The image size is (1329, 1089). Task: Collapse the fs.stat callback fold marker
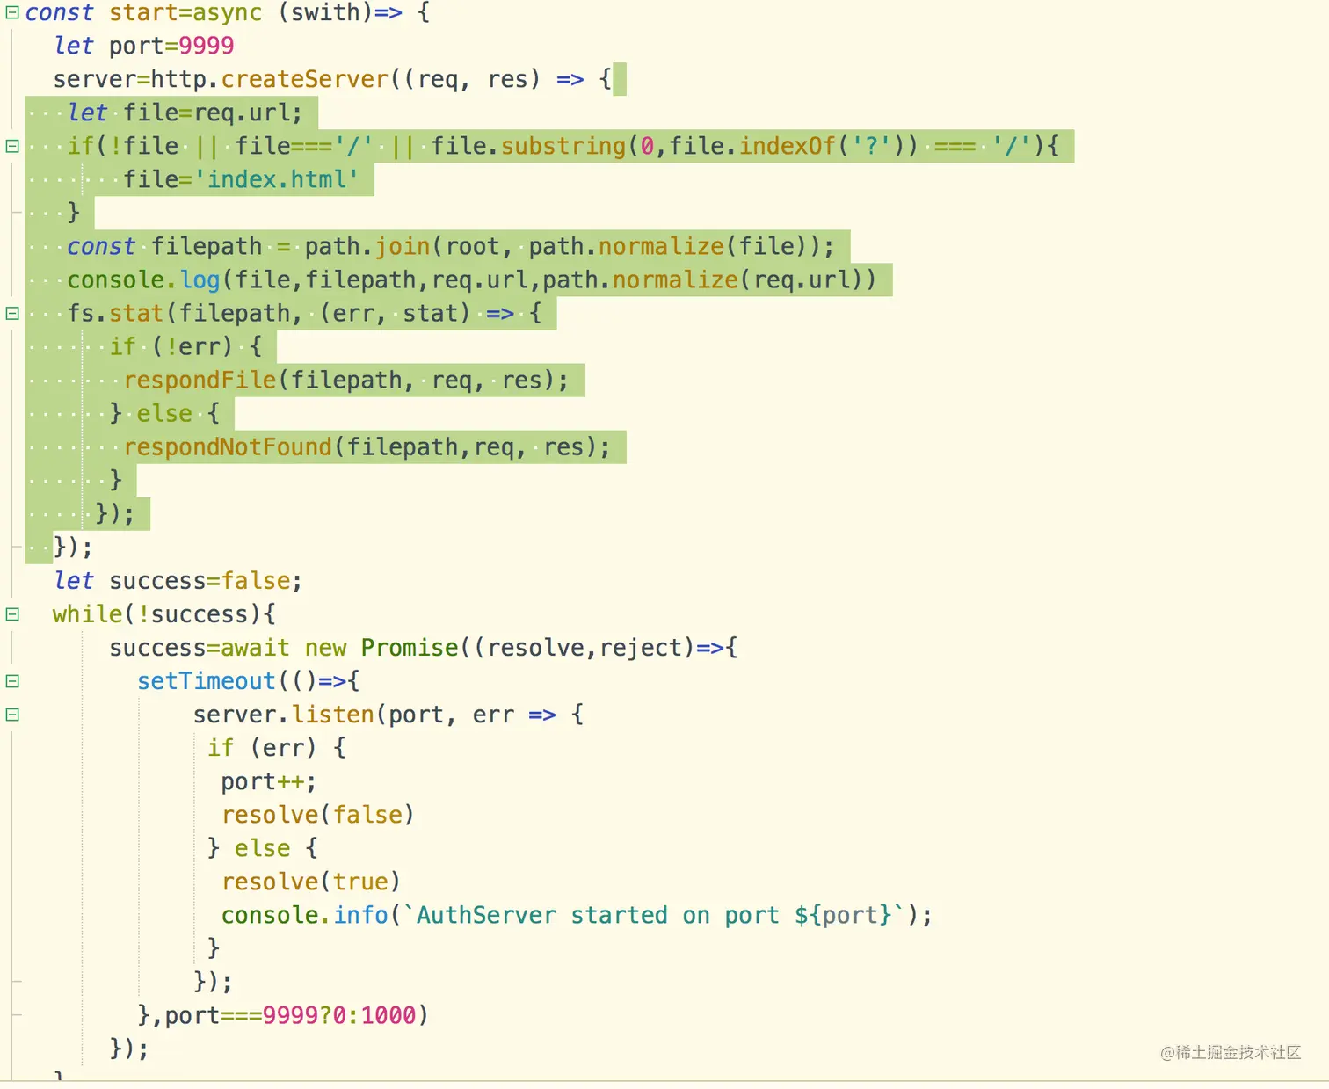12,313
